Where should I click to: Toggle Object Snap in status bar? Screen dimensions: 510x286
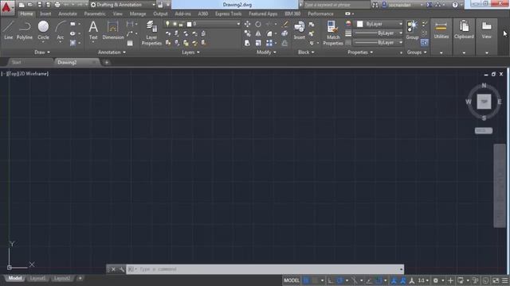coord(379,280)
